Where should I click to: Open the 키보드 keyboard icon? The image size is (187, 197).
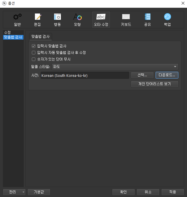click(x=126, y=19)
